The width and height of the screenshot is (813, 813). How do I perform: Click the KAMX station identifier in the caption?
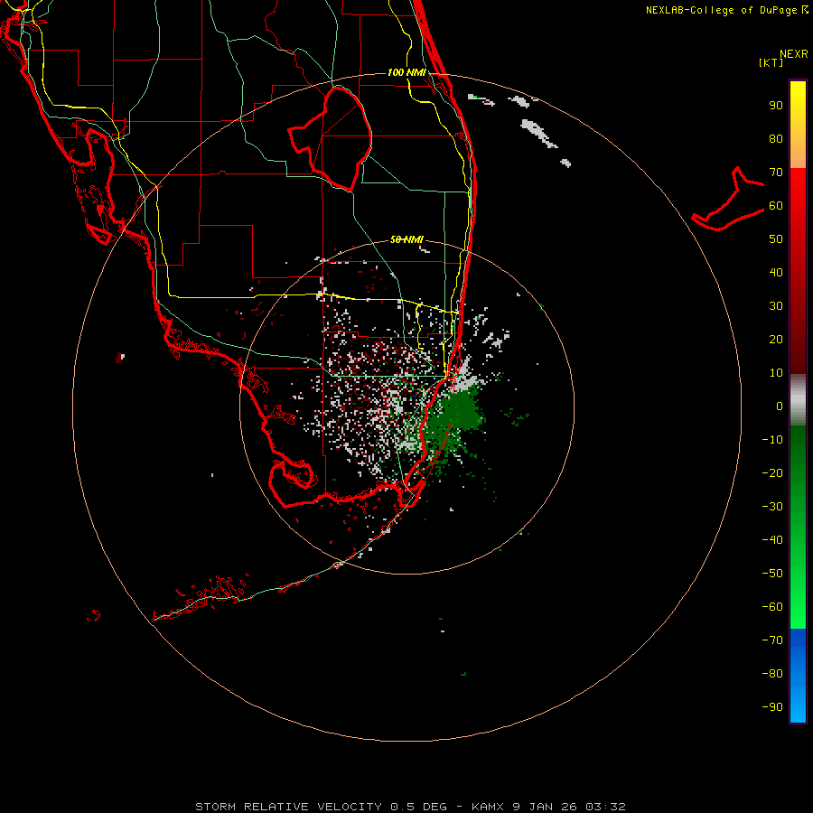[490, 807]
